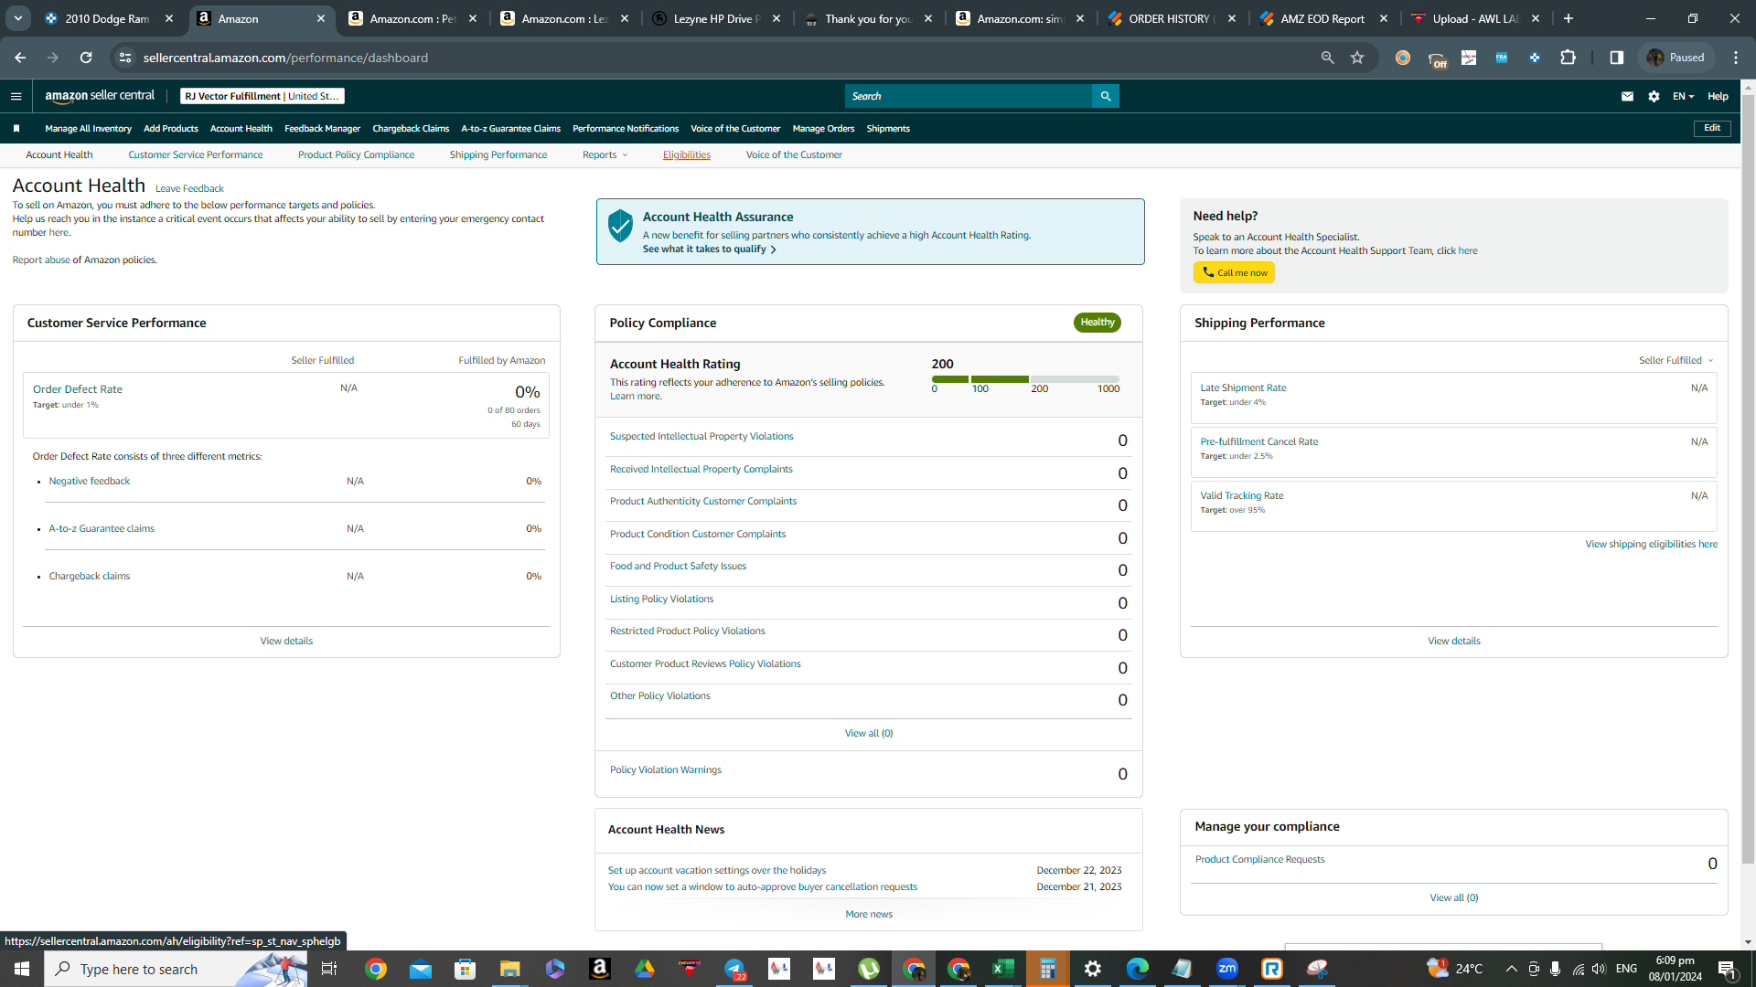
Task: Open the Chrome tab search chevron
Action: click(x=17, y=18)
